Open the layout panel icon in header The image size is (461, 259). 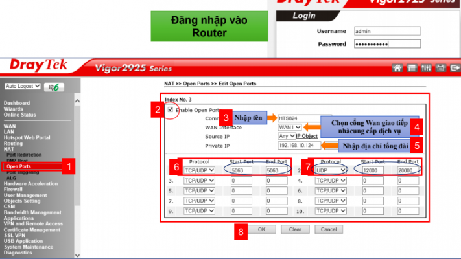411,68
